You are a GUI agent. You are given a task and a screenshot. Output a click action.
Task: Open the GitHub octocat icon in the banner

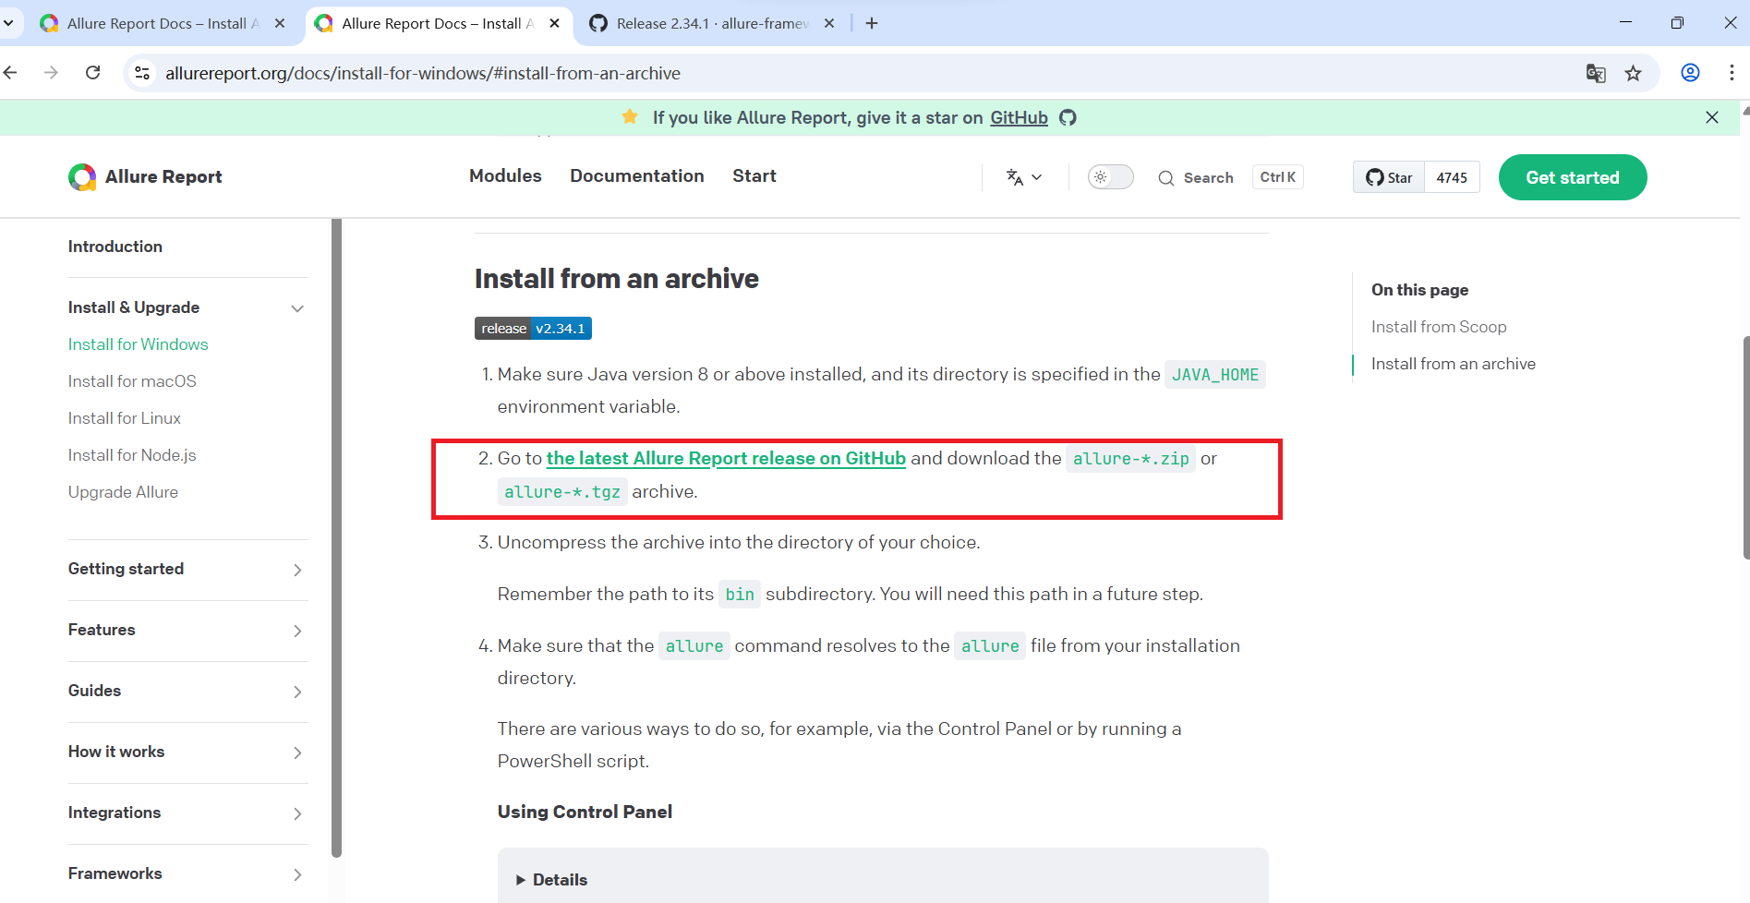[1068, 117]
